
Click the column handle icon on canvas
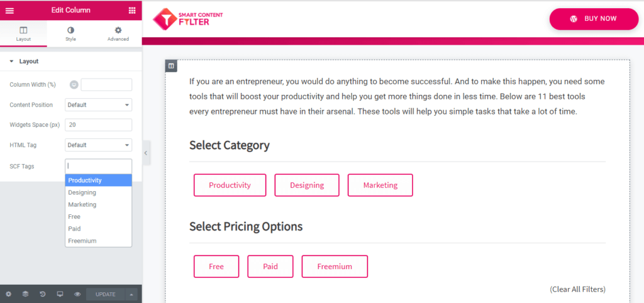(171, 65)
